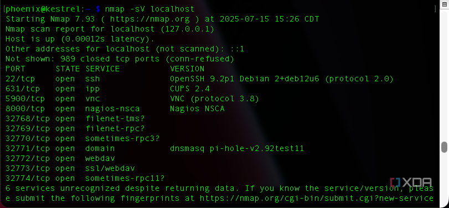Click the localhost (127.0.0.1) scan report text

(x=162, y=29)
